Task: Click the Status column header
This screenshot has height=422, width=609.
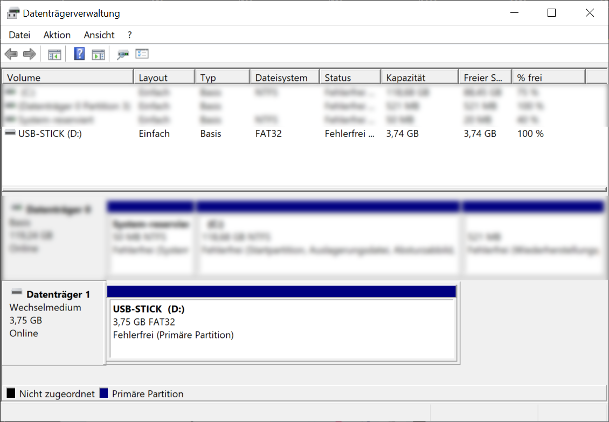Action: [349, 76]
